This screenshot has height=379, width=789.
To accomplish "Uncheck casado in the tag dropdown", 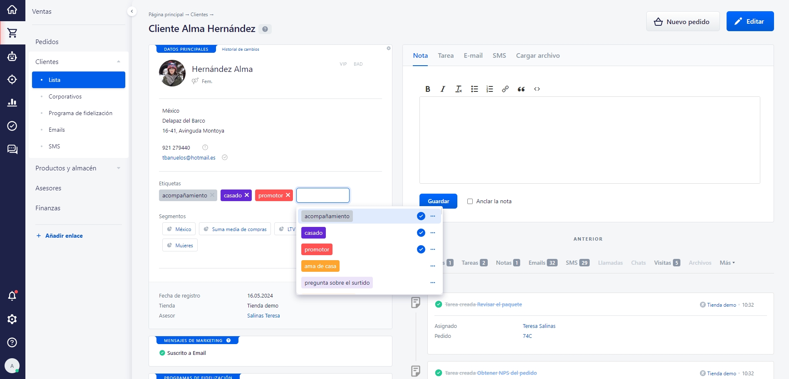I will coord(421,233).
